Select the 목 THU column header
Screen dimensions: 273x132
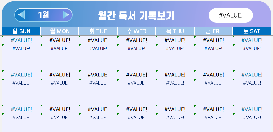coord(175,31)
